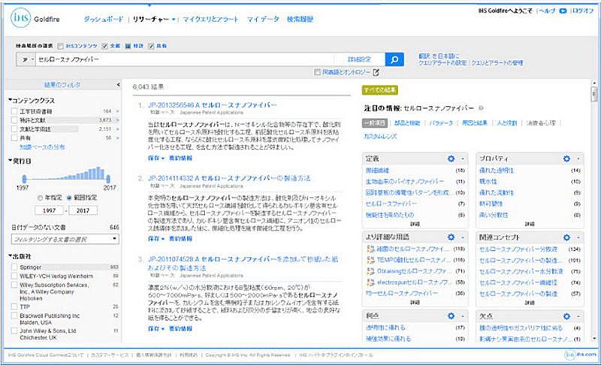Check 工学技術書籍 content class filter
Viewport: 601px width, 365px height.
click(14, 111)
